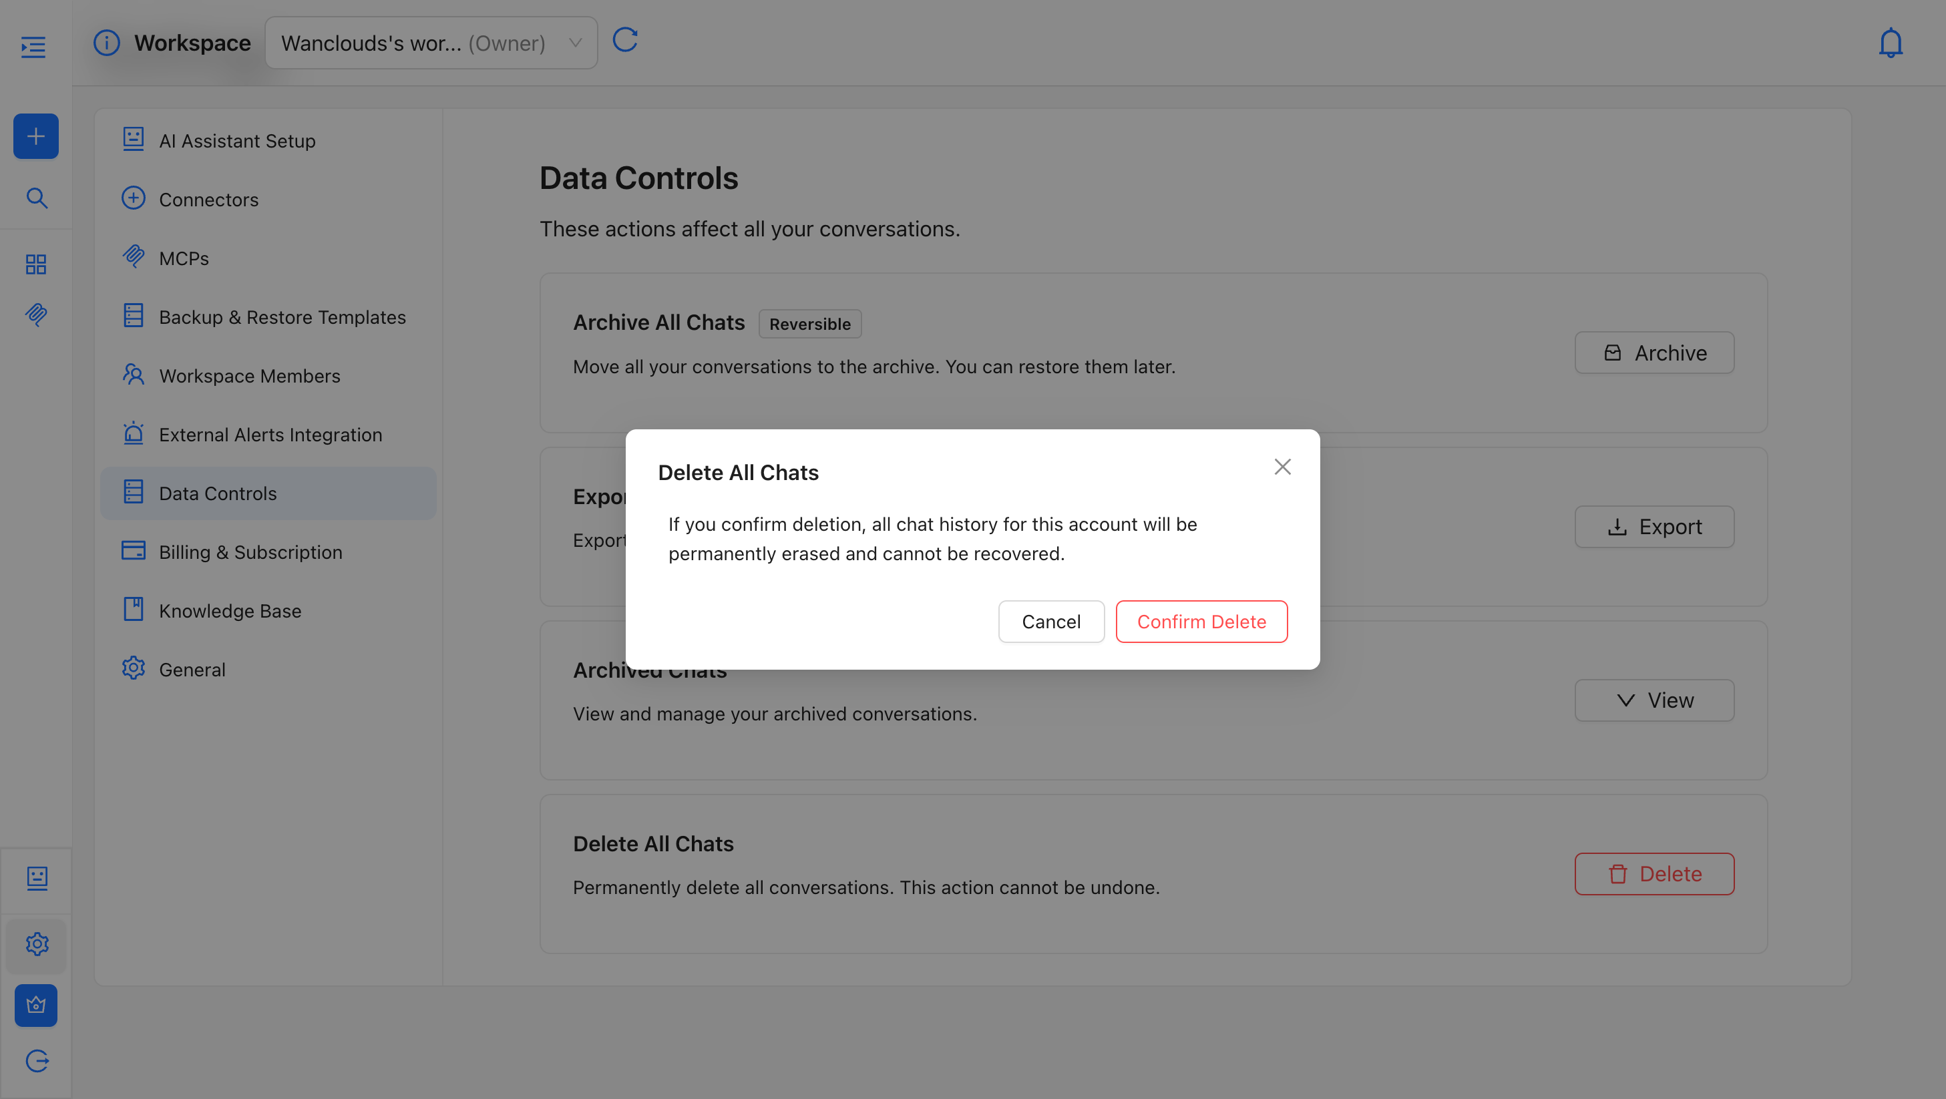This screenshot has width=1946, height=1099.
Task: Select Workspace Members menu item
Action: pyautogui.click(x=249, y=376)
